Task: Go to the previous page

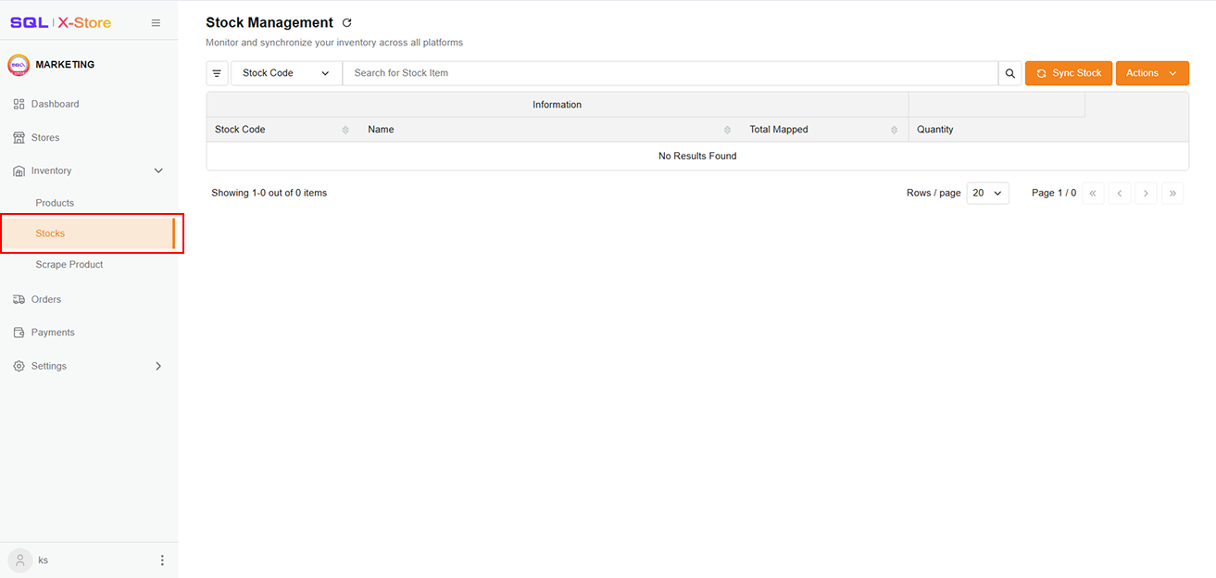Action: 1120,193
